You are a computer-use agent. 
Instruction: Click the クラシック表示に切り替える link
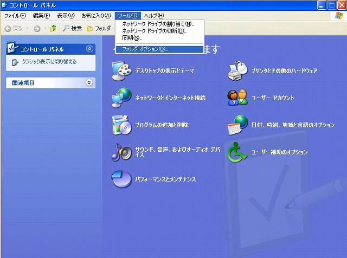click(x=49, y=62)
